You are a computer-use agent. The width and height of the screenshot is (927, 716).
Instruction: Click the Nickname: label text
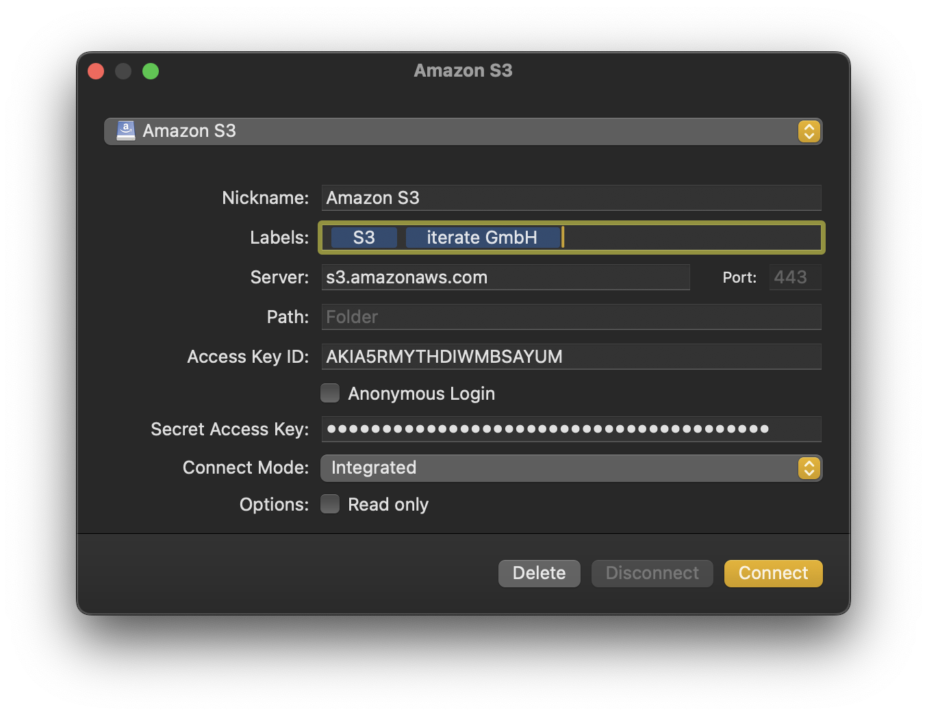coord(266,198)
